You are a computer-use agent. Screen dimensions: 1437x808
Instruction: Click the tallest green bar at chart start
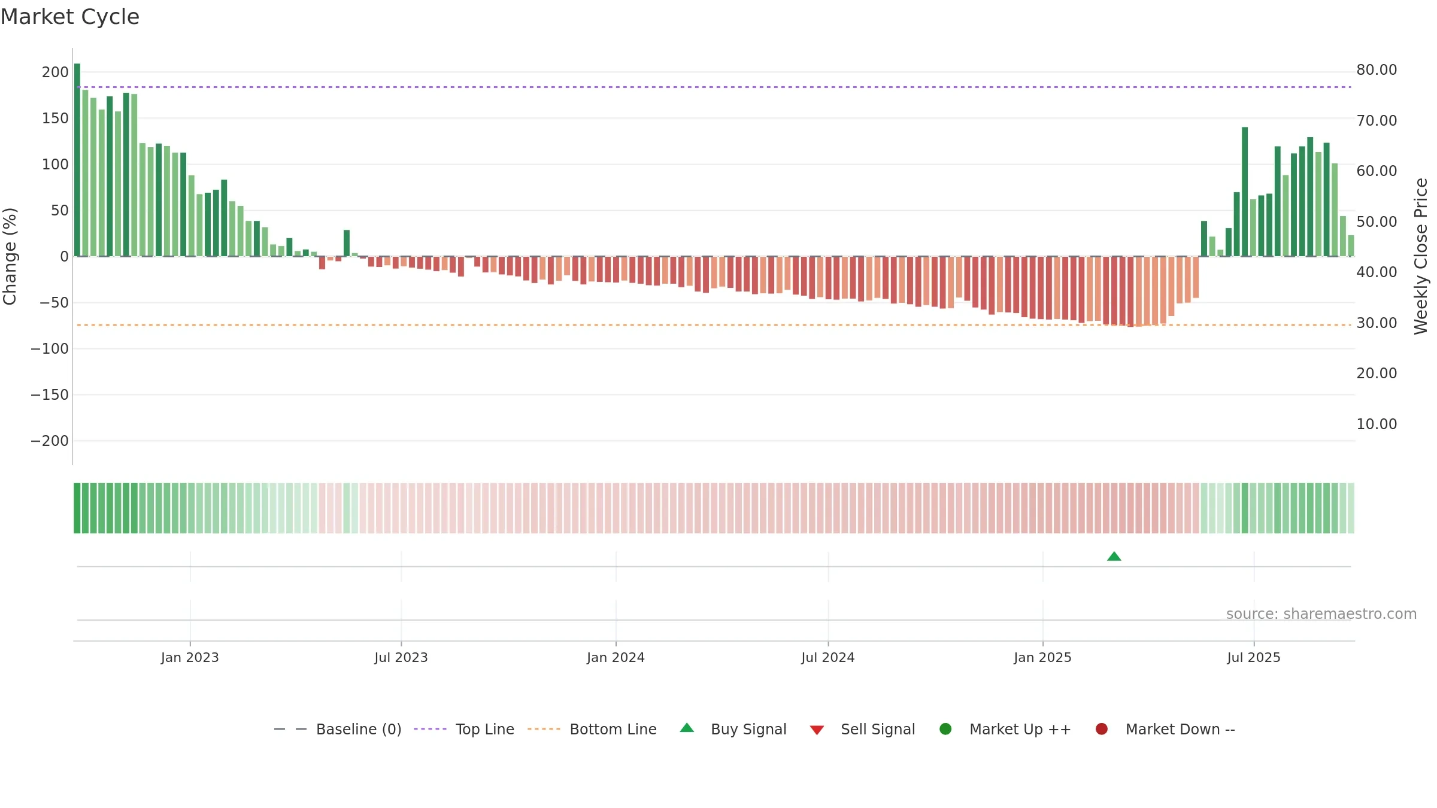[77, 160]
